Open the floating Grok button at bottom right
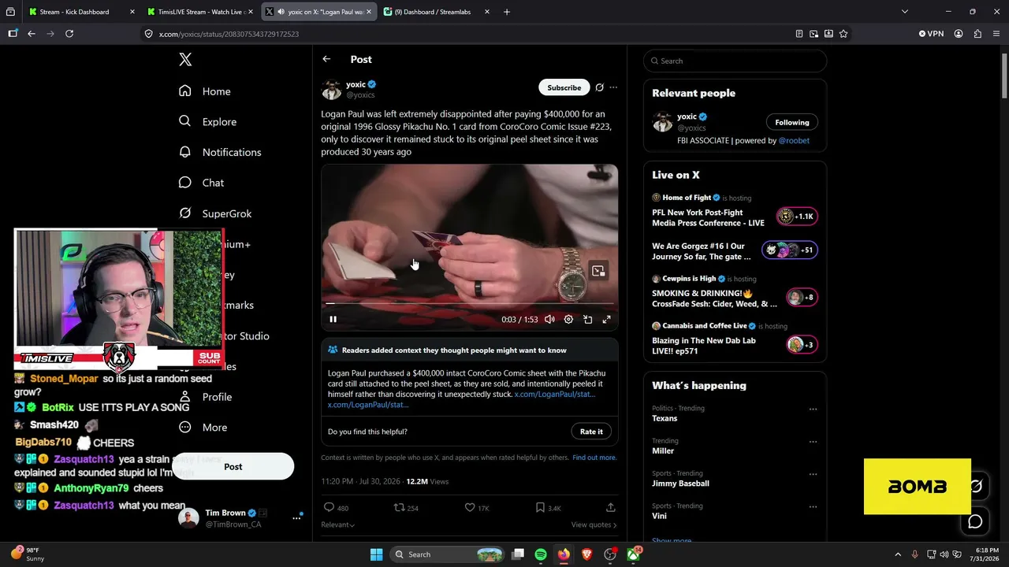The height and width of the screenshot is (567, 1009). [x=976, y=487]
